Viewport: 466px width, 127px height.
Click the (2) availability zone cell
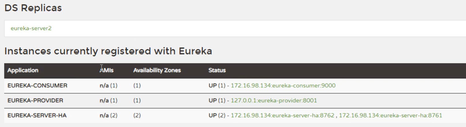pyautogui.click(x=137, y=115)
